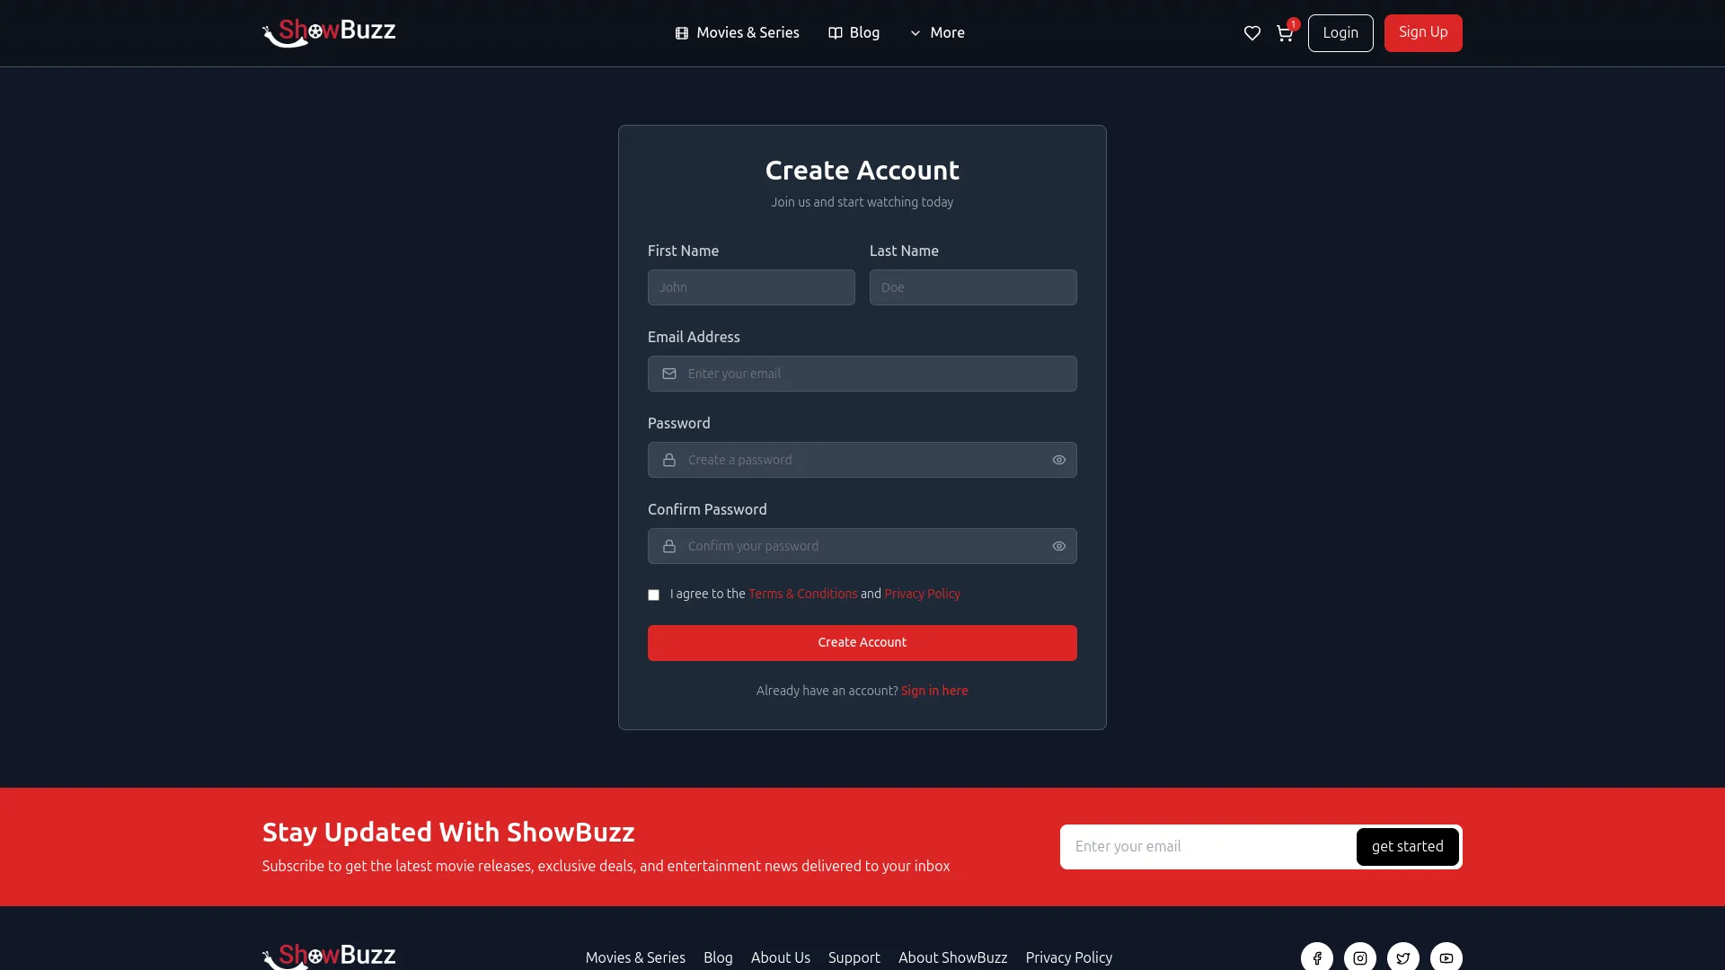
Task: Open the shopping cart icon
Action: (x=1285, y=33)
